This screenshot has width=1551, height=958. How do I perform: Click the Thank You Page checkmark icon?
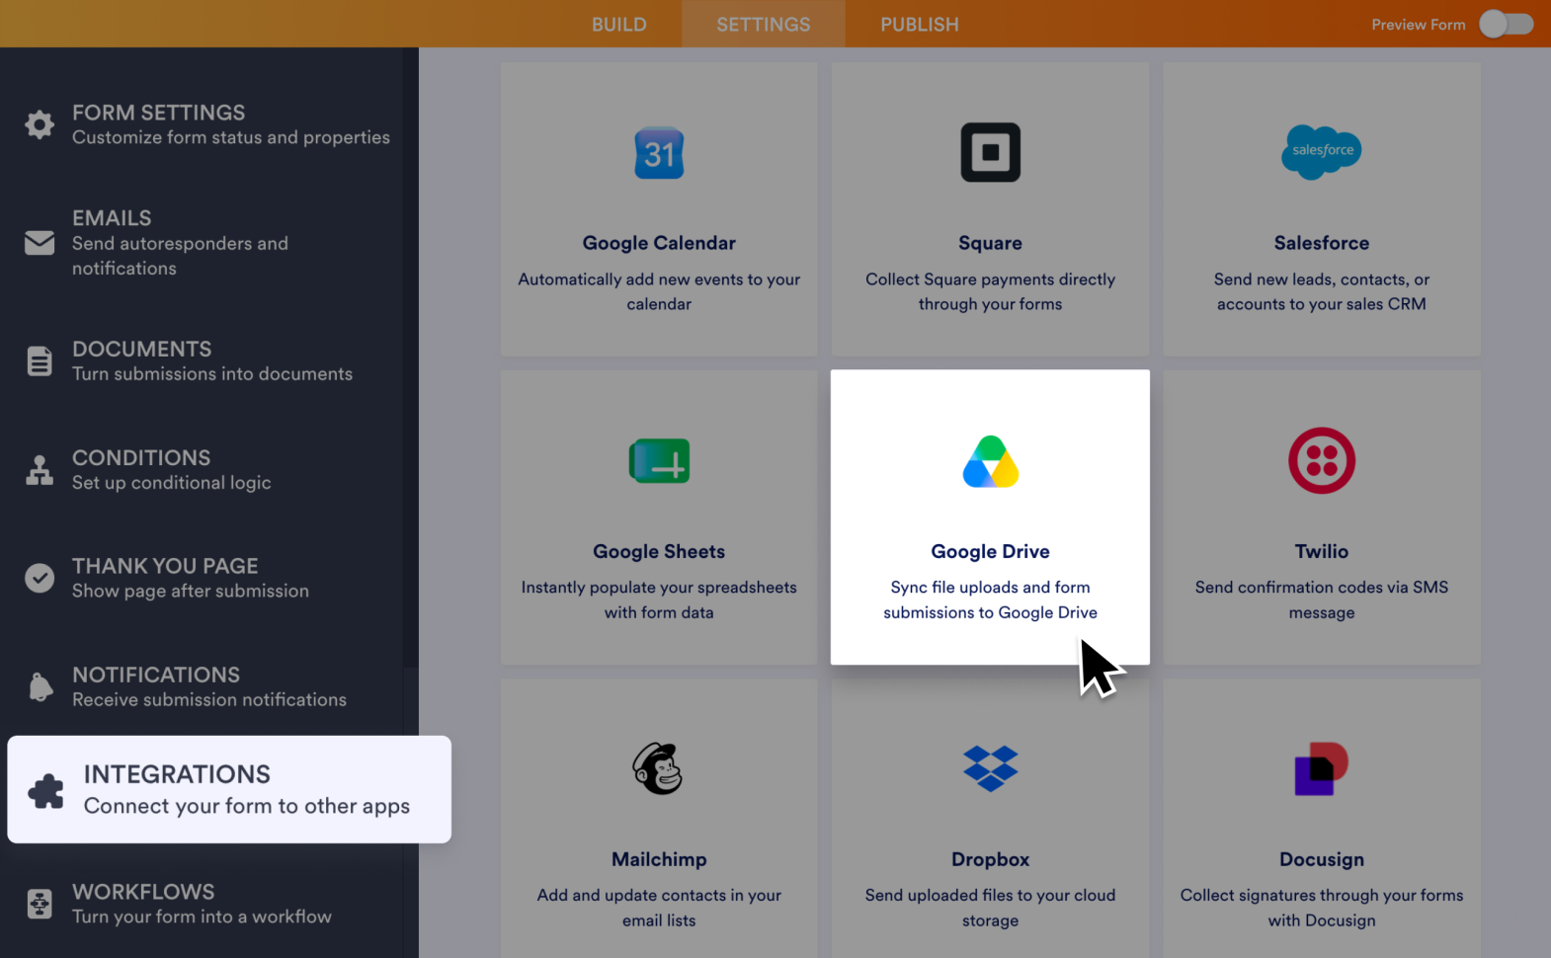[40, 578]
